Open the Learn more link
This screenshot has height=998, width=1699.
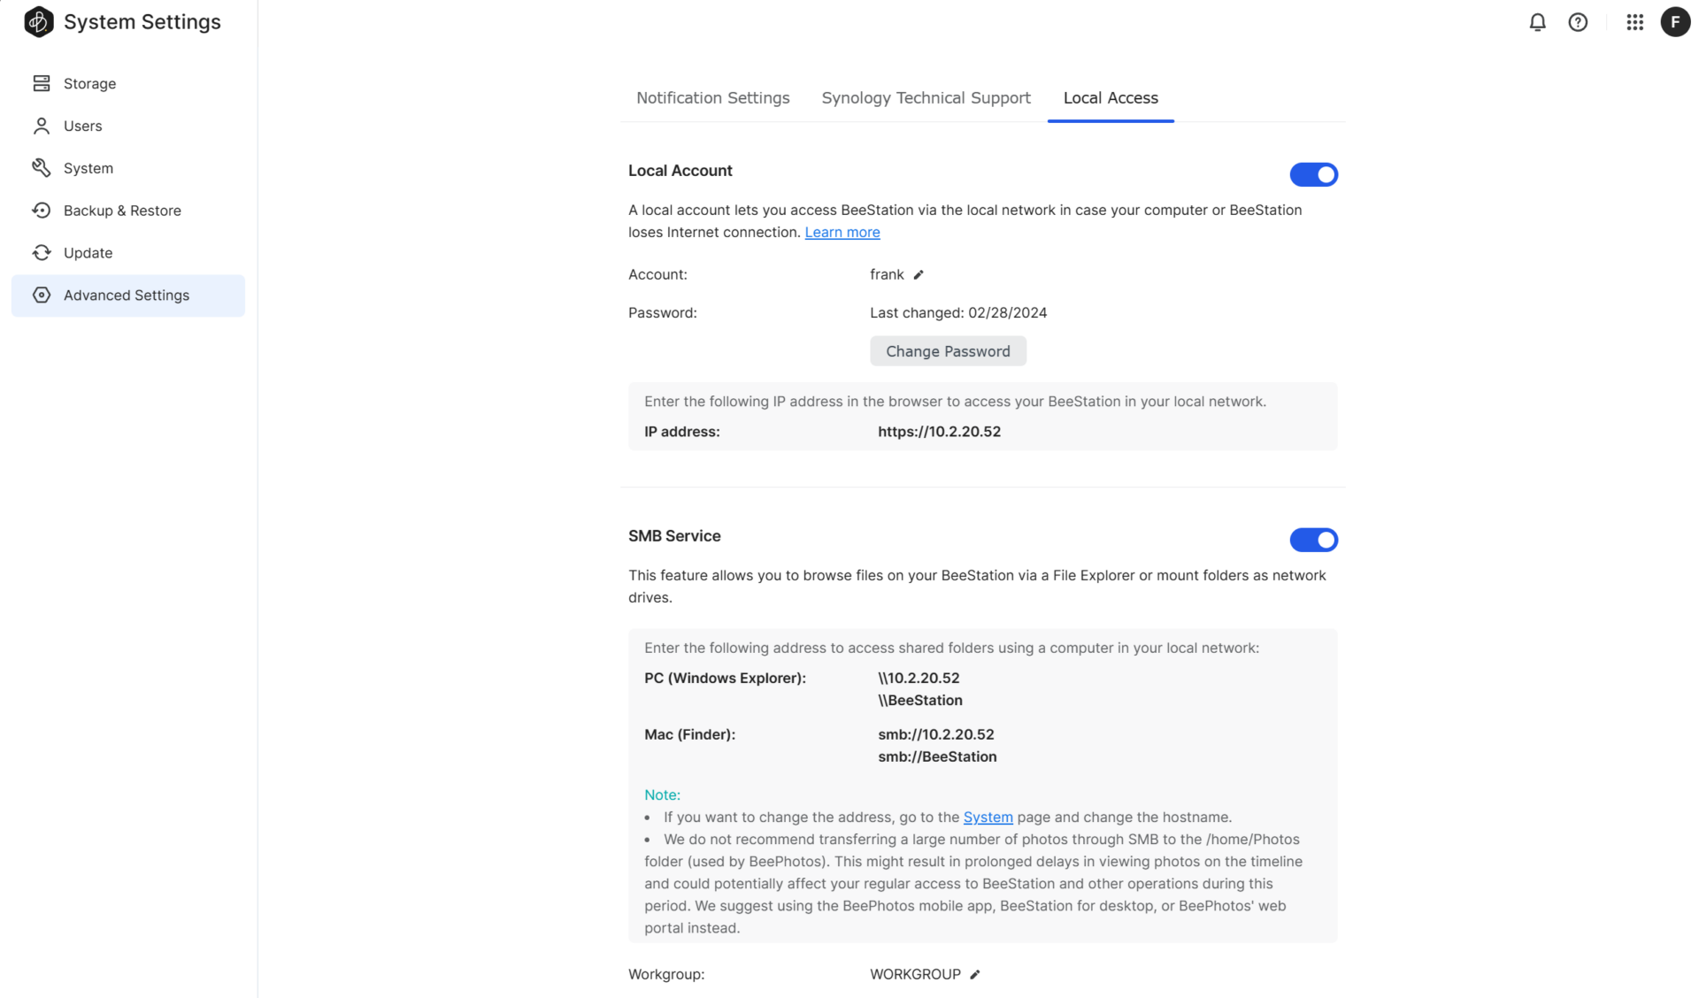click(x=842, y=233)
